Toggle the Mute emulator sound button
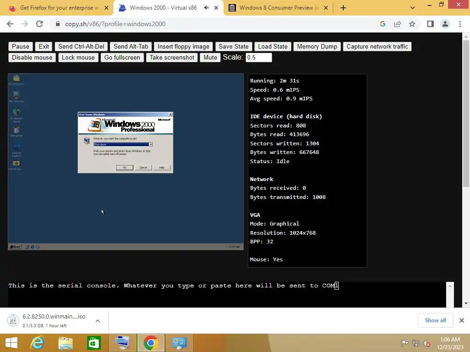 [x=210, y=57]
